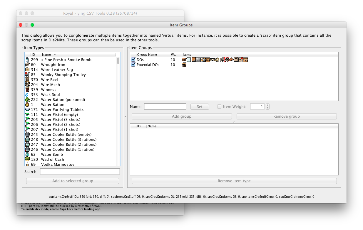
Task: Click the status line starting with sppItemsGrpStuff DL
Action: point(181,197)
